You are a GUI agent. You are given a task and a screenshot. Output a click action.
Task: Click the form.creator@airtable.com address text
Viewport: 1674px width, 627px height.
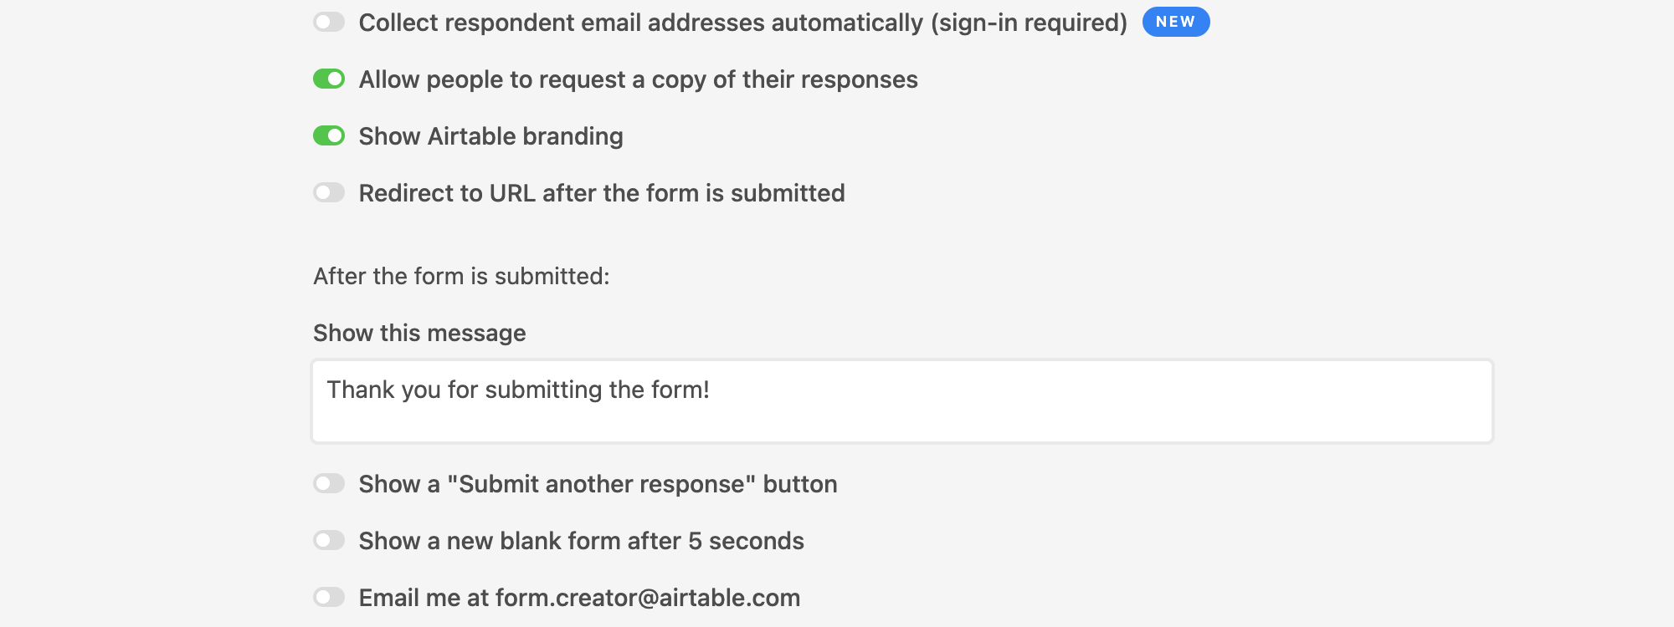648,598
